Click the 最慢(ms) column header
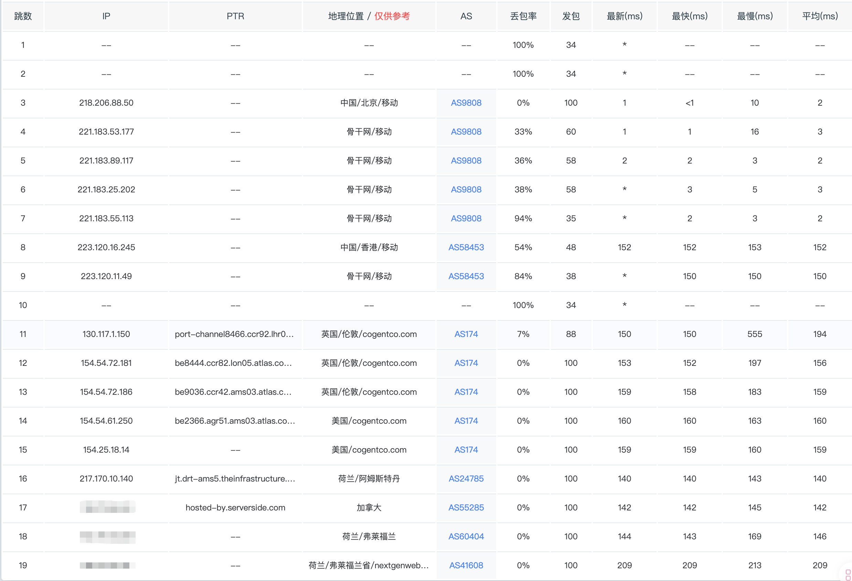The image size is (852, 581). click(755, 16)
